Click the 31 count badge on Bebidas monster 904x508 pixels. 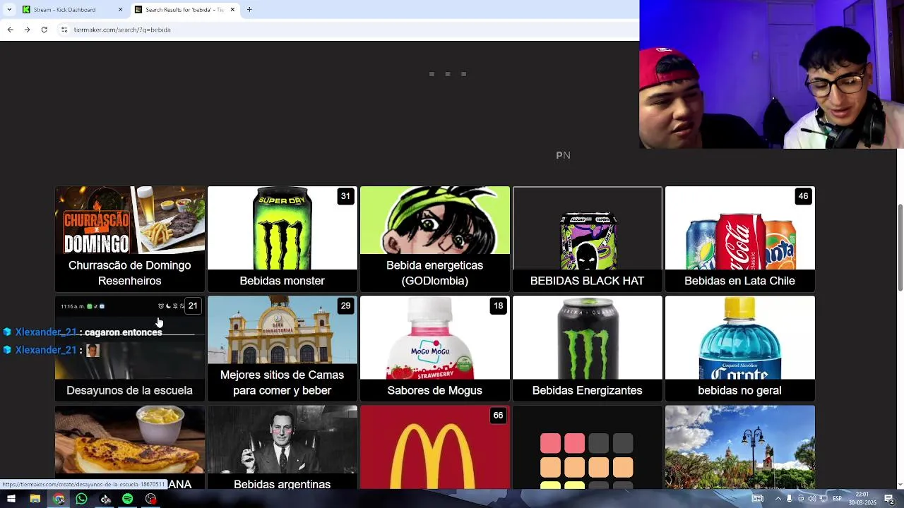click(x=345, y=196)
